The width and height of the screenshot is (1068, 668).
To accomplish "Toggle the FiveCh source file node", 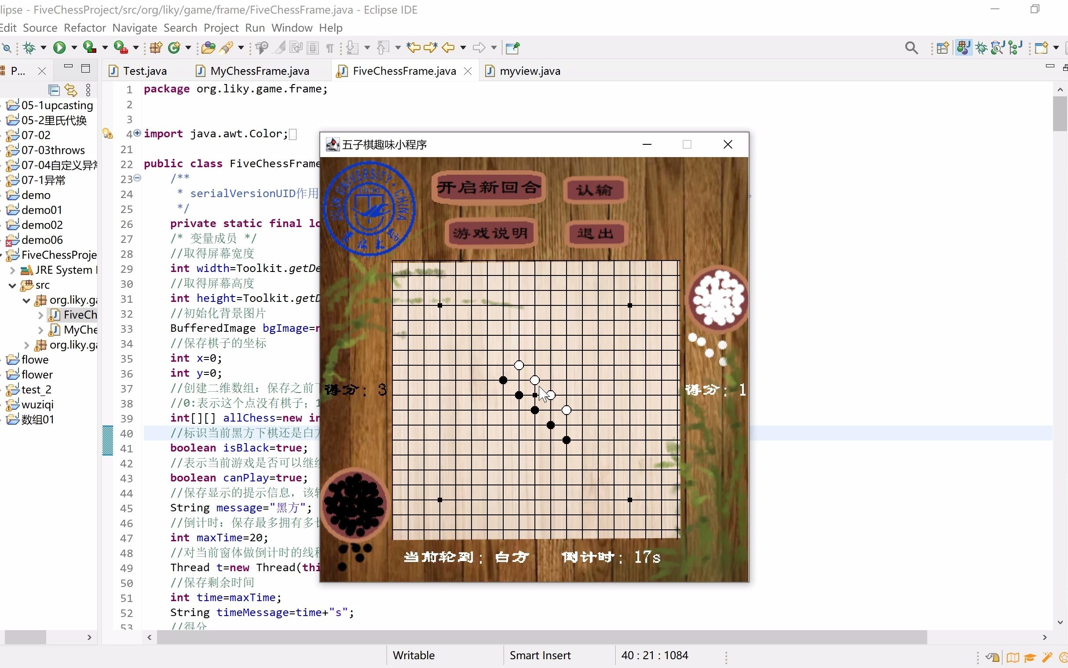I will pos(41,314).
